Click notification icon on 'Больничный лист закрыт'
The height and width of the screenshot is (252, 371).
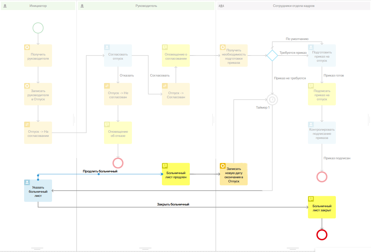point(311,199)
